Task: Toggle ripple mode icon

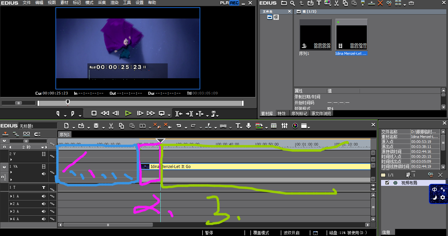Action: tap(16, 134)
